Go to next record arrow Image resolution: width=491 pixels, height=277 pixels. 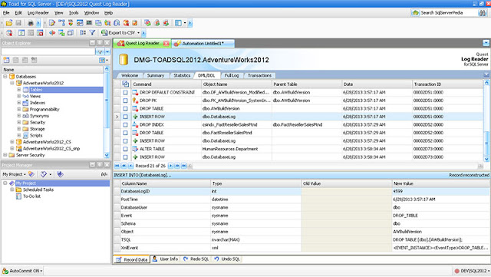(170, 166)
